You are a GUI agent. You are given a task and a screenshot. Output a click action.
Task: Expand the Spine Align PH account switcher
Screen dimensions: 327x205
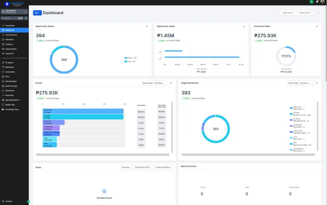(14, 11)
